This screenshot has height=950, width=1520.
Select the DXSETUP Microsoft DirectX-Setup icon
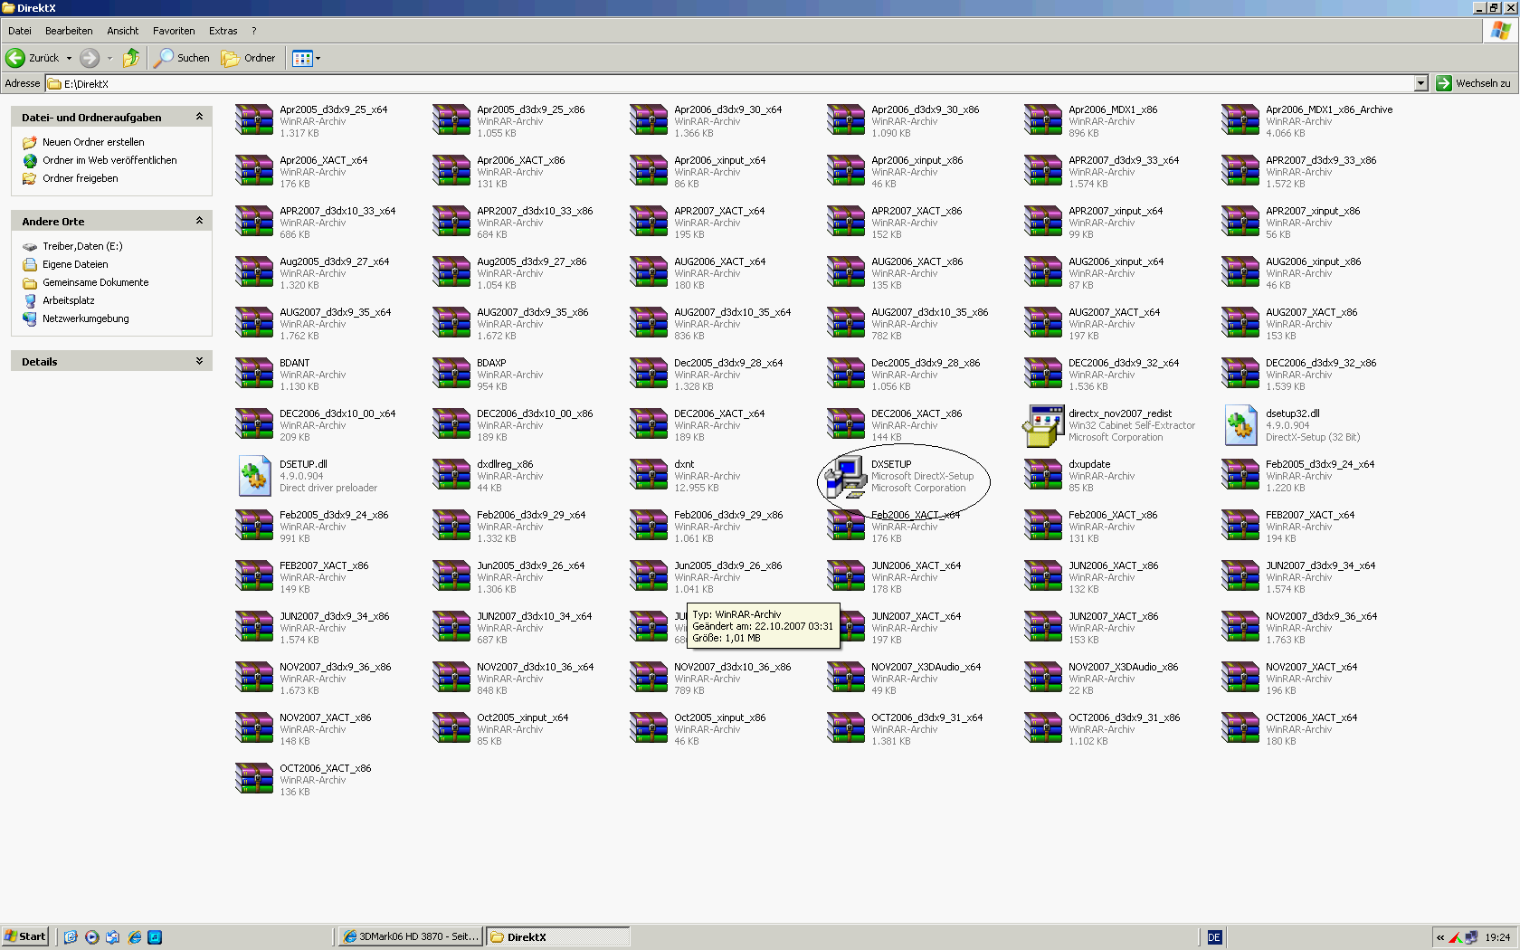click(846, 476)
